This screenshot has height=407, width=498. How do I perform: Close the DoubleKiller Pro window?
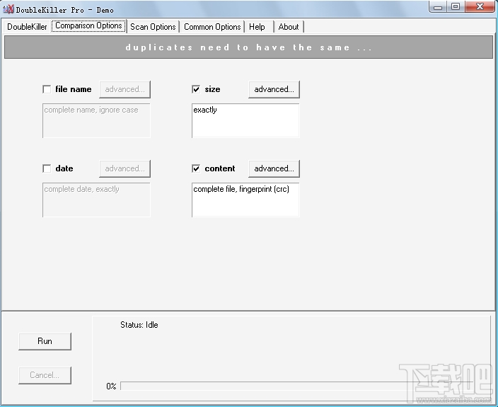coord(480,6)
